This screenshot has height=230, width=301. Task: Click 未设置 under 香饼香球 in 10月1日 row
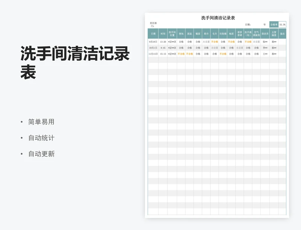pos(240,48)
